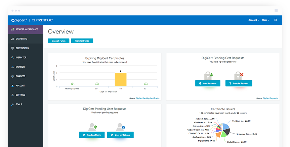
Task: Follow the DigiCert Expiring Certificates source link
Action: click(148, 98)
